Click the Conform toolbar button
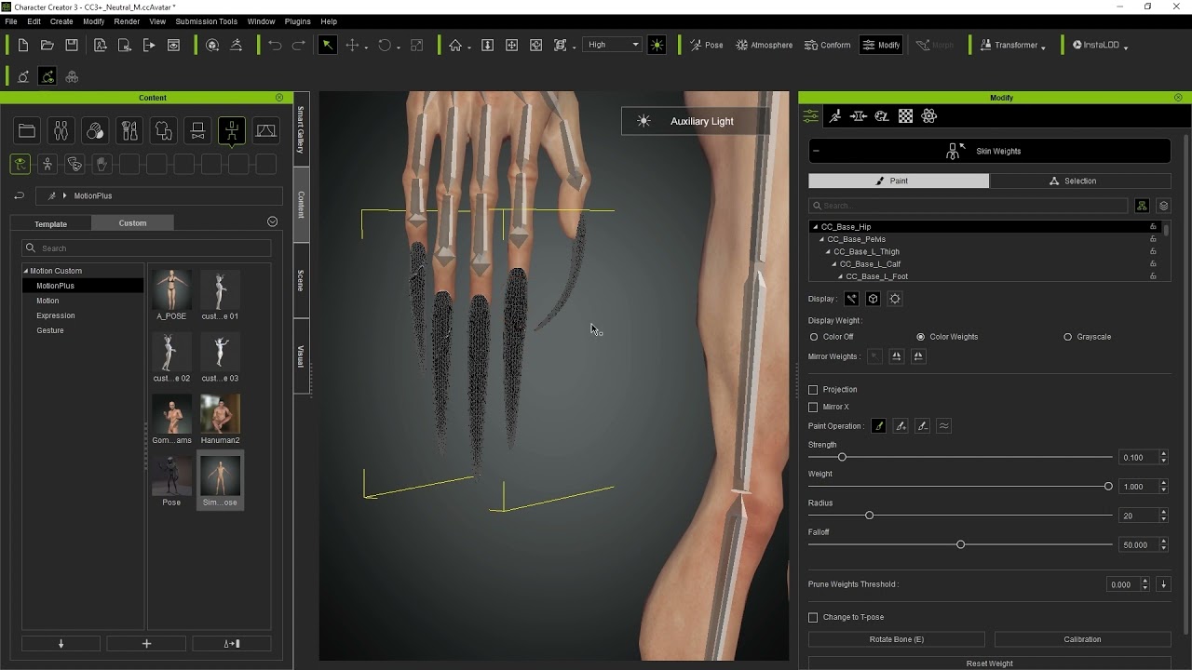Image resolution: width=1192 pixels, height=670 pixels. [x=827, y=45]
